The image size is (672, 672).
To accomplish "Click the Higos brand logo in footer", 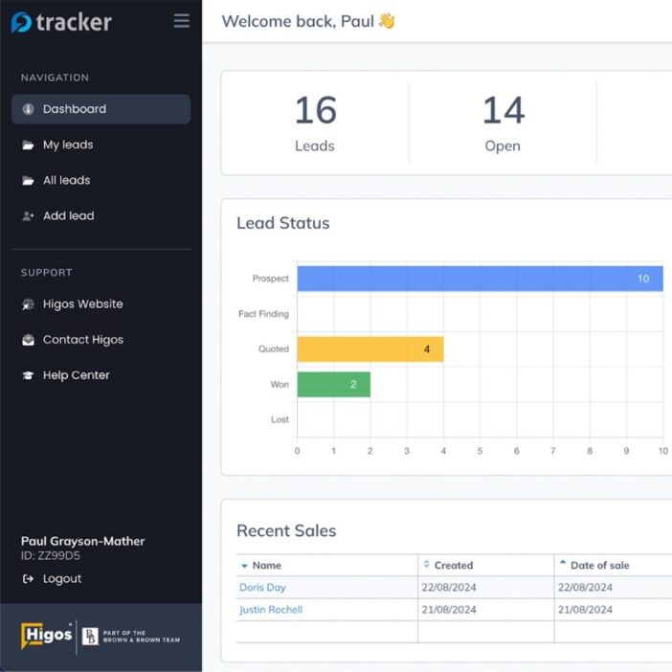I will tap(46, 635).
